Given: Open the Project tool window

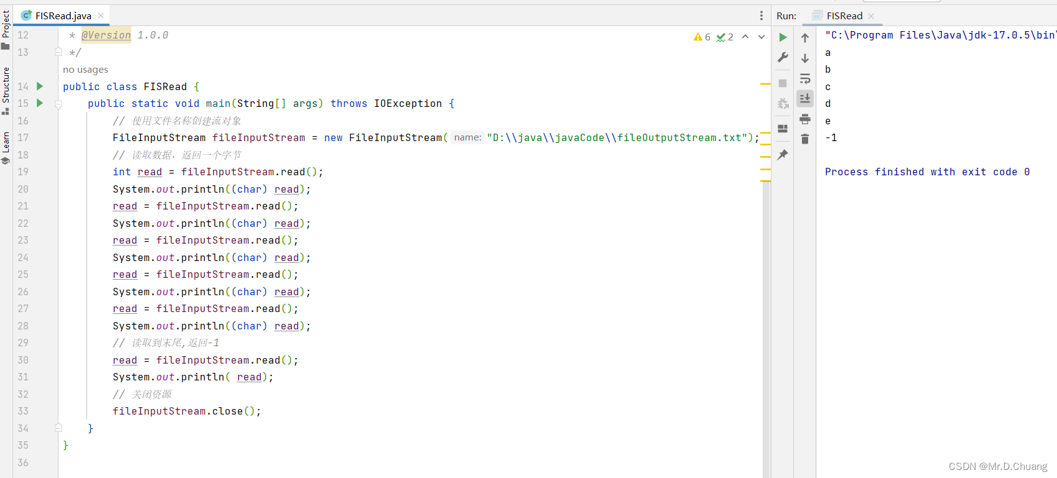Looking at the screenshot, I should 6,30.
